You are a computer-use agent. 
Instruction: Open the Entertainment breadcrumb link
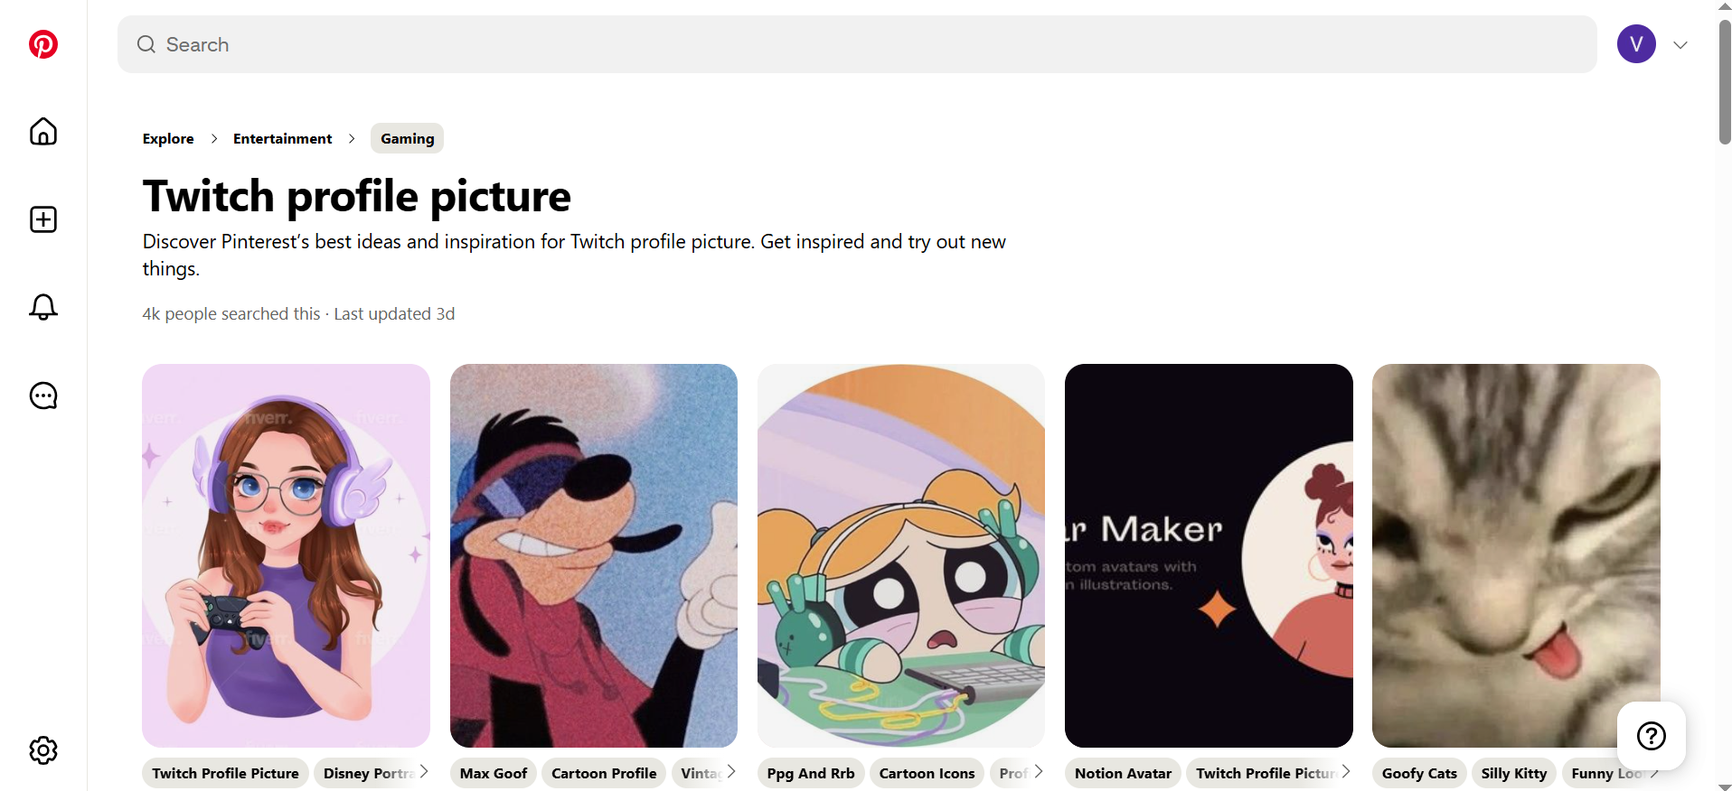coord(282,138)
